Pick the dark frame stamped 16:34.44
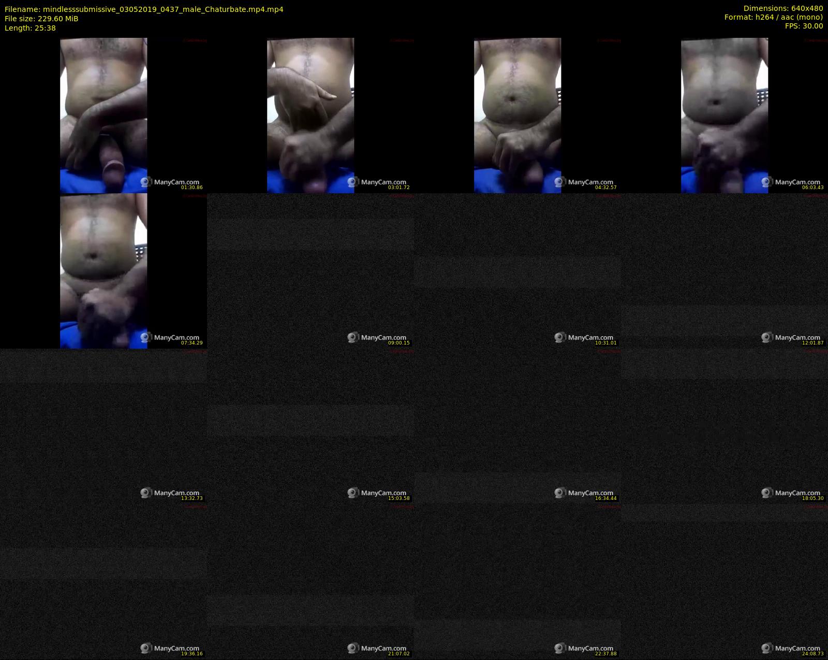Screen dimensions: 828x660 tap(517, 426)
